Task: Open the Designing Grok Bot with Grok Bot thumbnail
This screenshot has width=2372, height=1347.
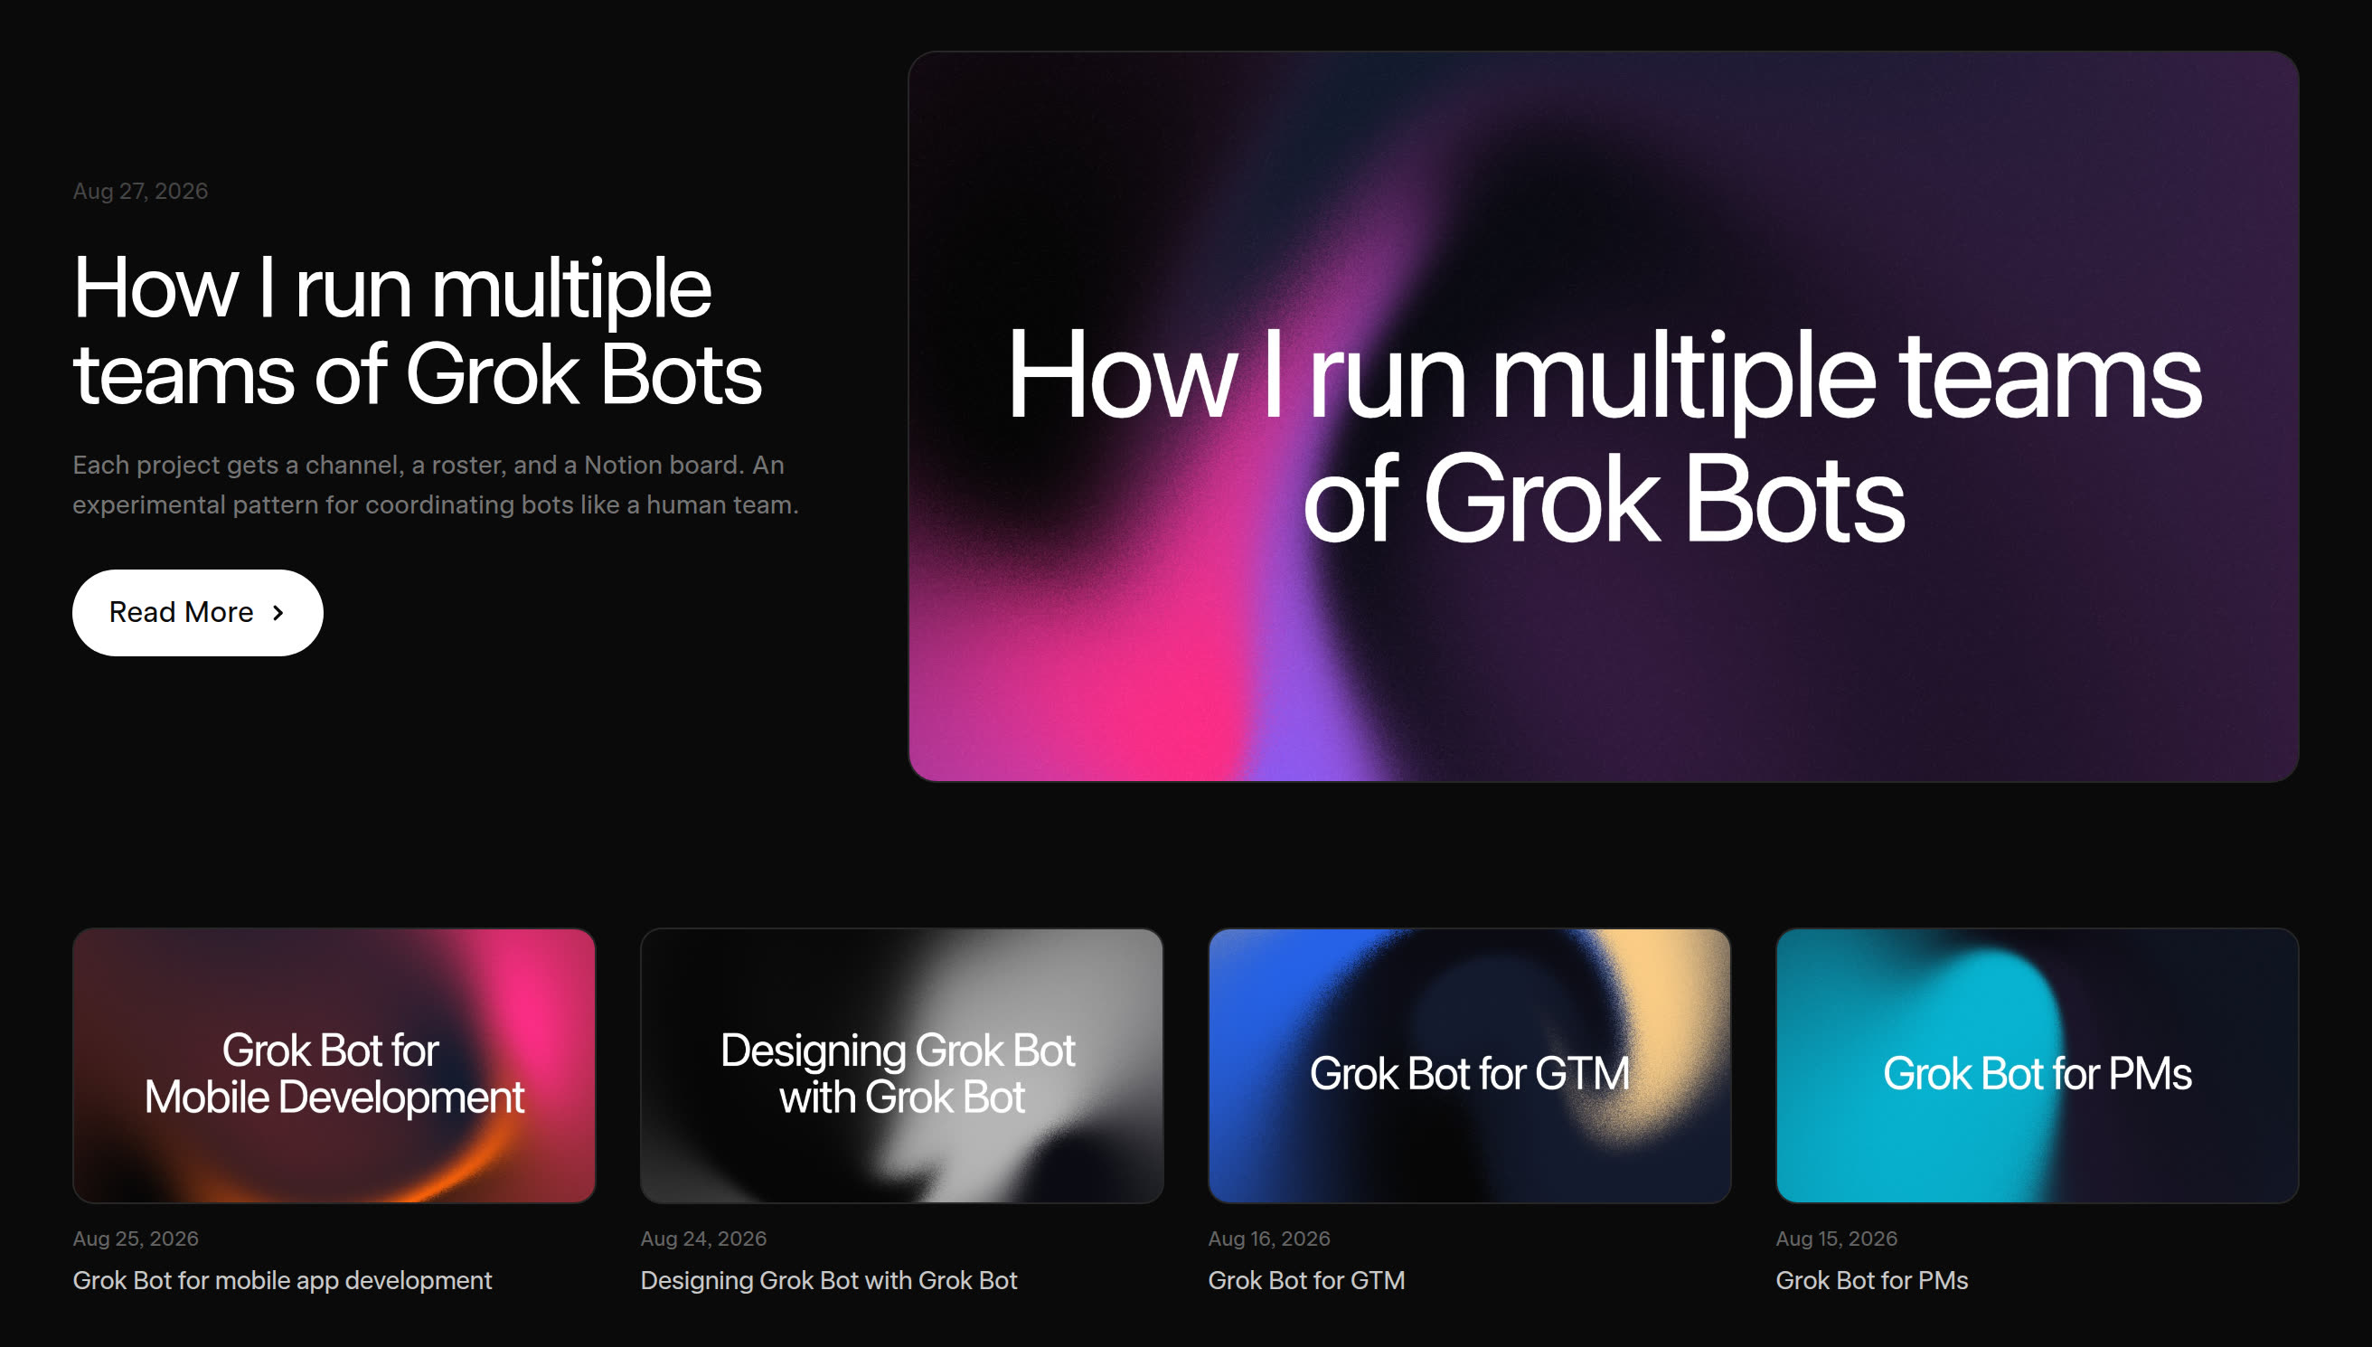Action: tap(901, 1065)
